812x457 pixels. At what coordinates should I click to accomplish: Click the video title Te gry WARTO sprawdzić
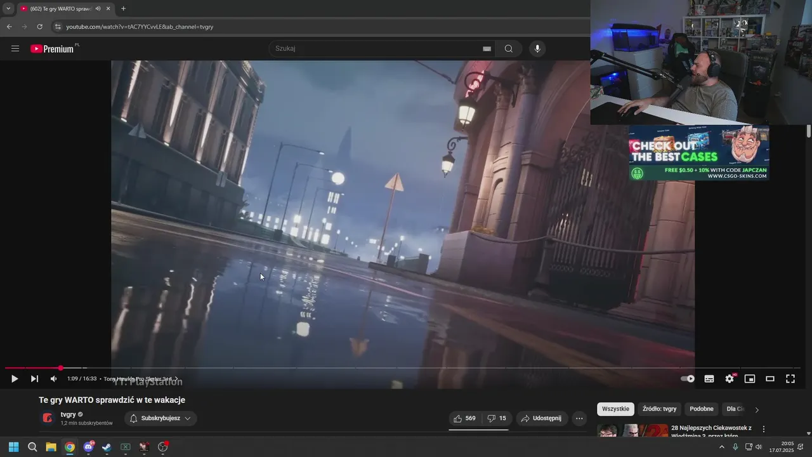[x=112, y=400]
